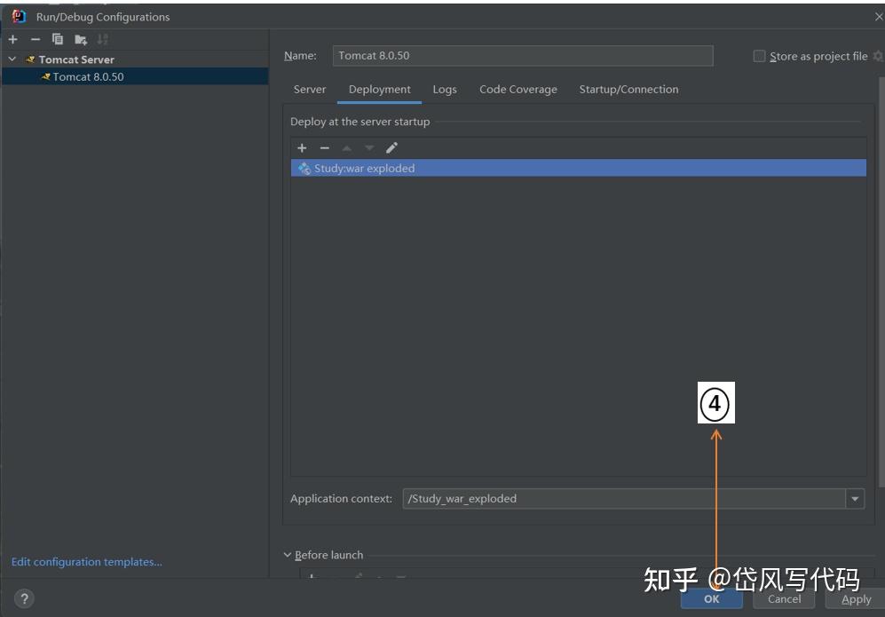Edit the selected deployment artifact
Image resolution: width=885 pixels, height=617 pixels.
[391, 148]
